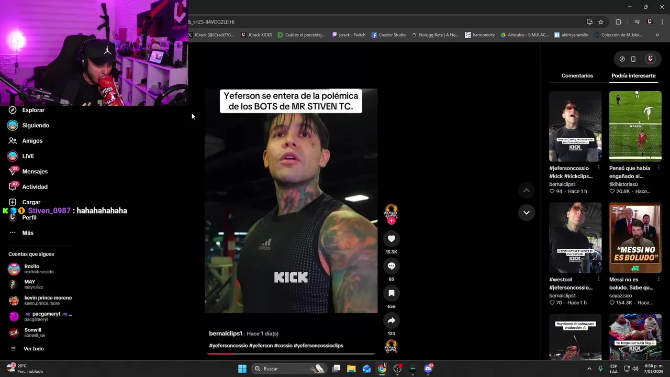Open Chrome three-dot menu
Image resolution: width=670 pixels, height=377 pixels.
(662, 22)
